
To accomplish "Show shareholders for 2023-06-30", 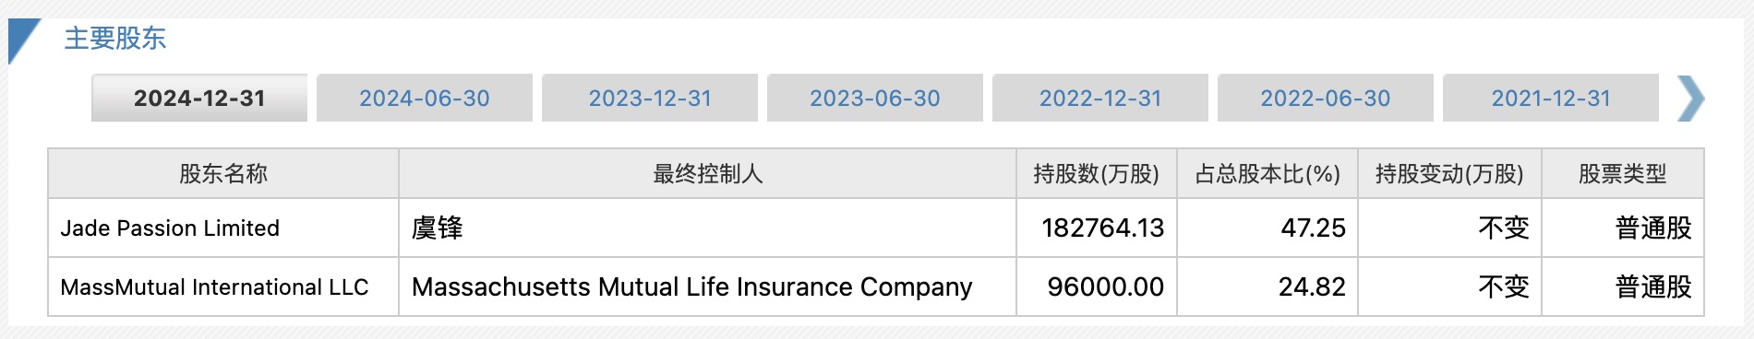I will pos(875,99).
